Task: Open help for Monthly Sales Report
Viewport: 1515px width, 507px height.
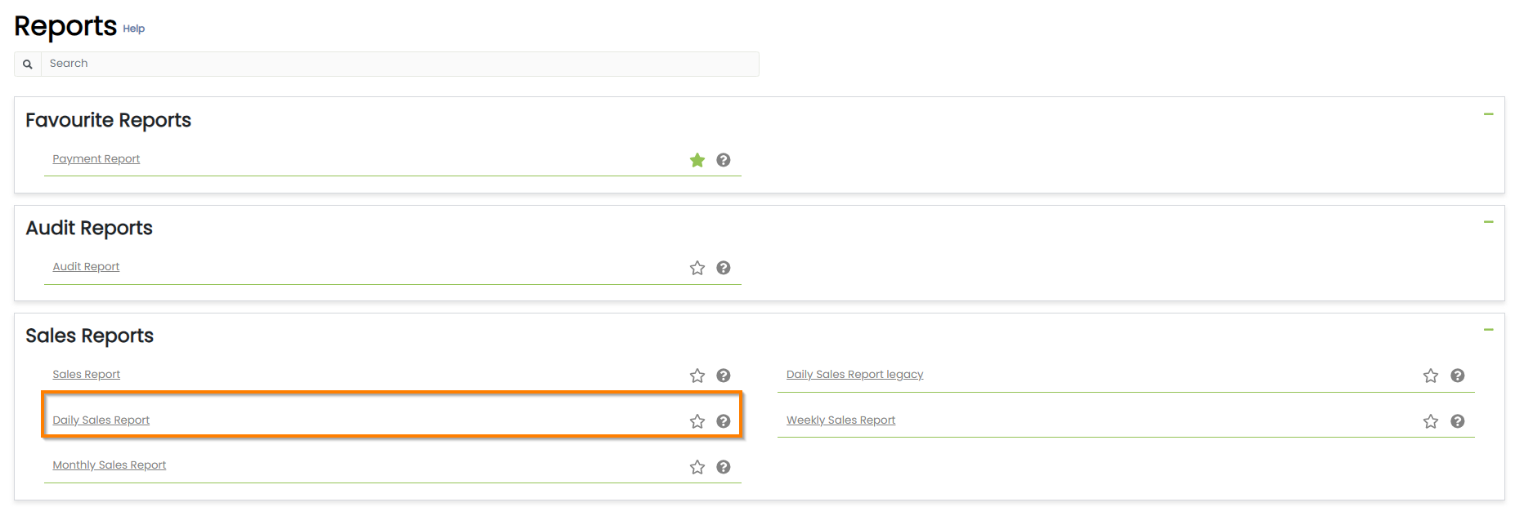Action: coord(724,467)
